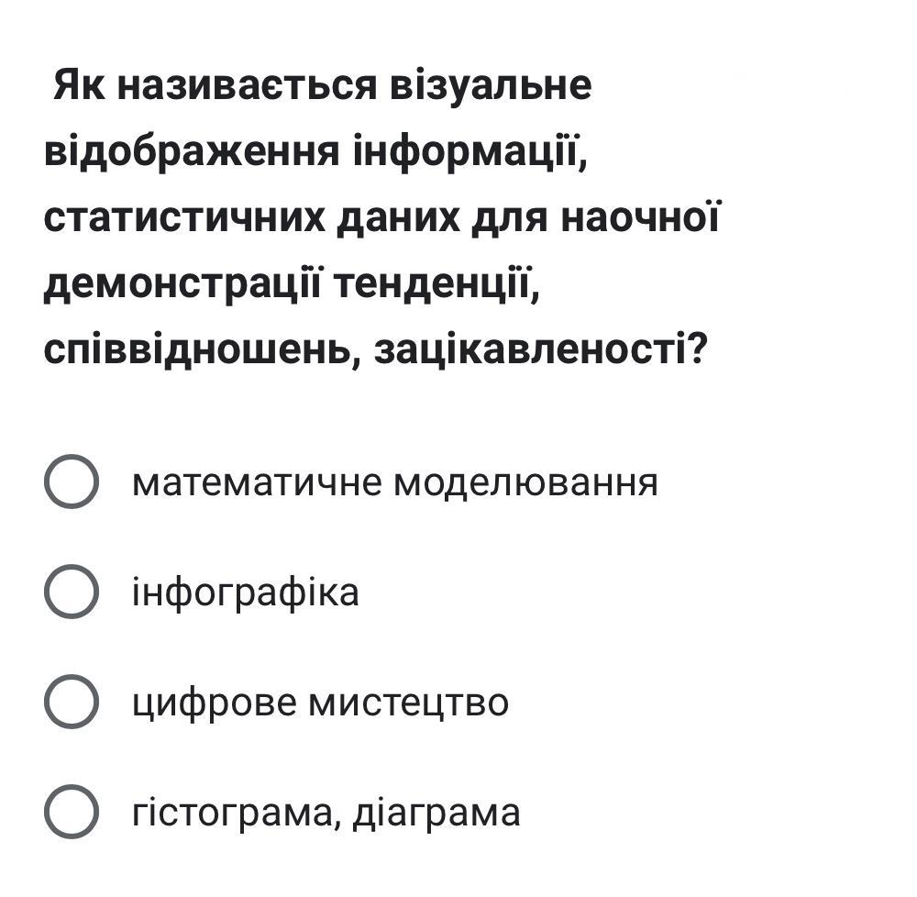Click the question line 'відображення інформації,'
The image size is (917, 897).
click(315, 152)
